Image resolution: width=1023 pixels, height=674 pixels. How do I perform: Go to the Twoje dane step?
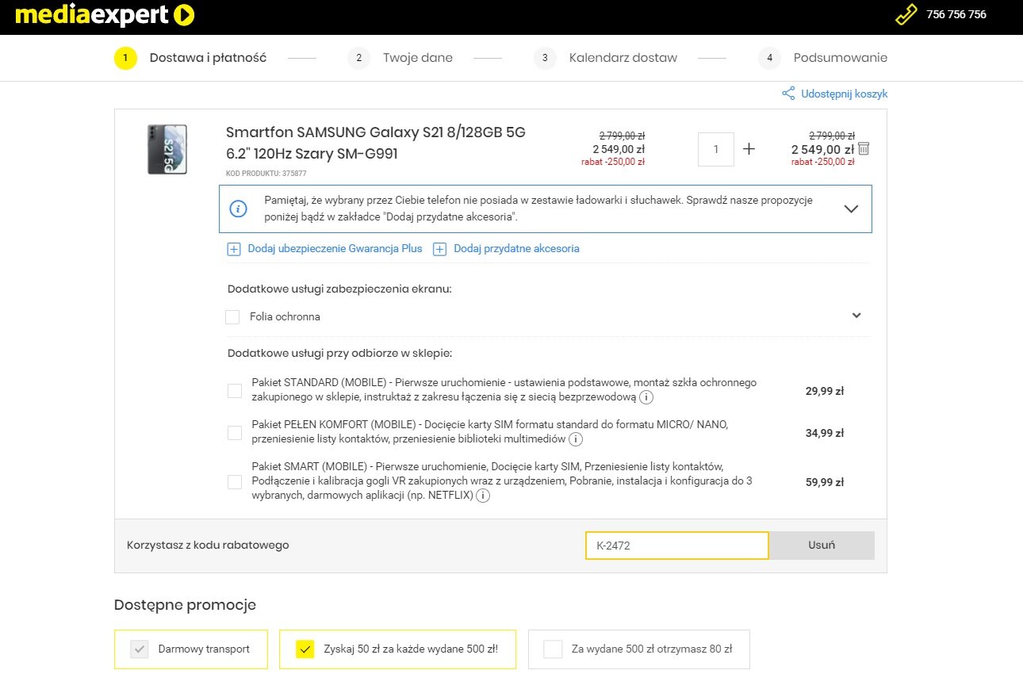pos(417,58)
